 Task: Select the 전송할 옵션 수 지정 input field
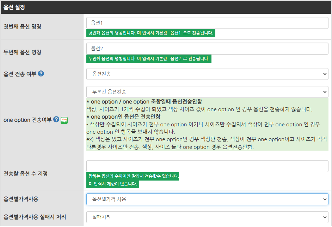point(207,166)
